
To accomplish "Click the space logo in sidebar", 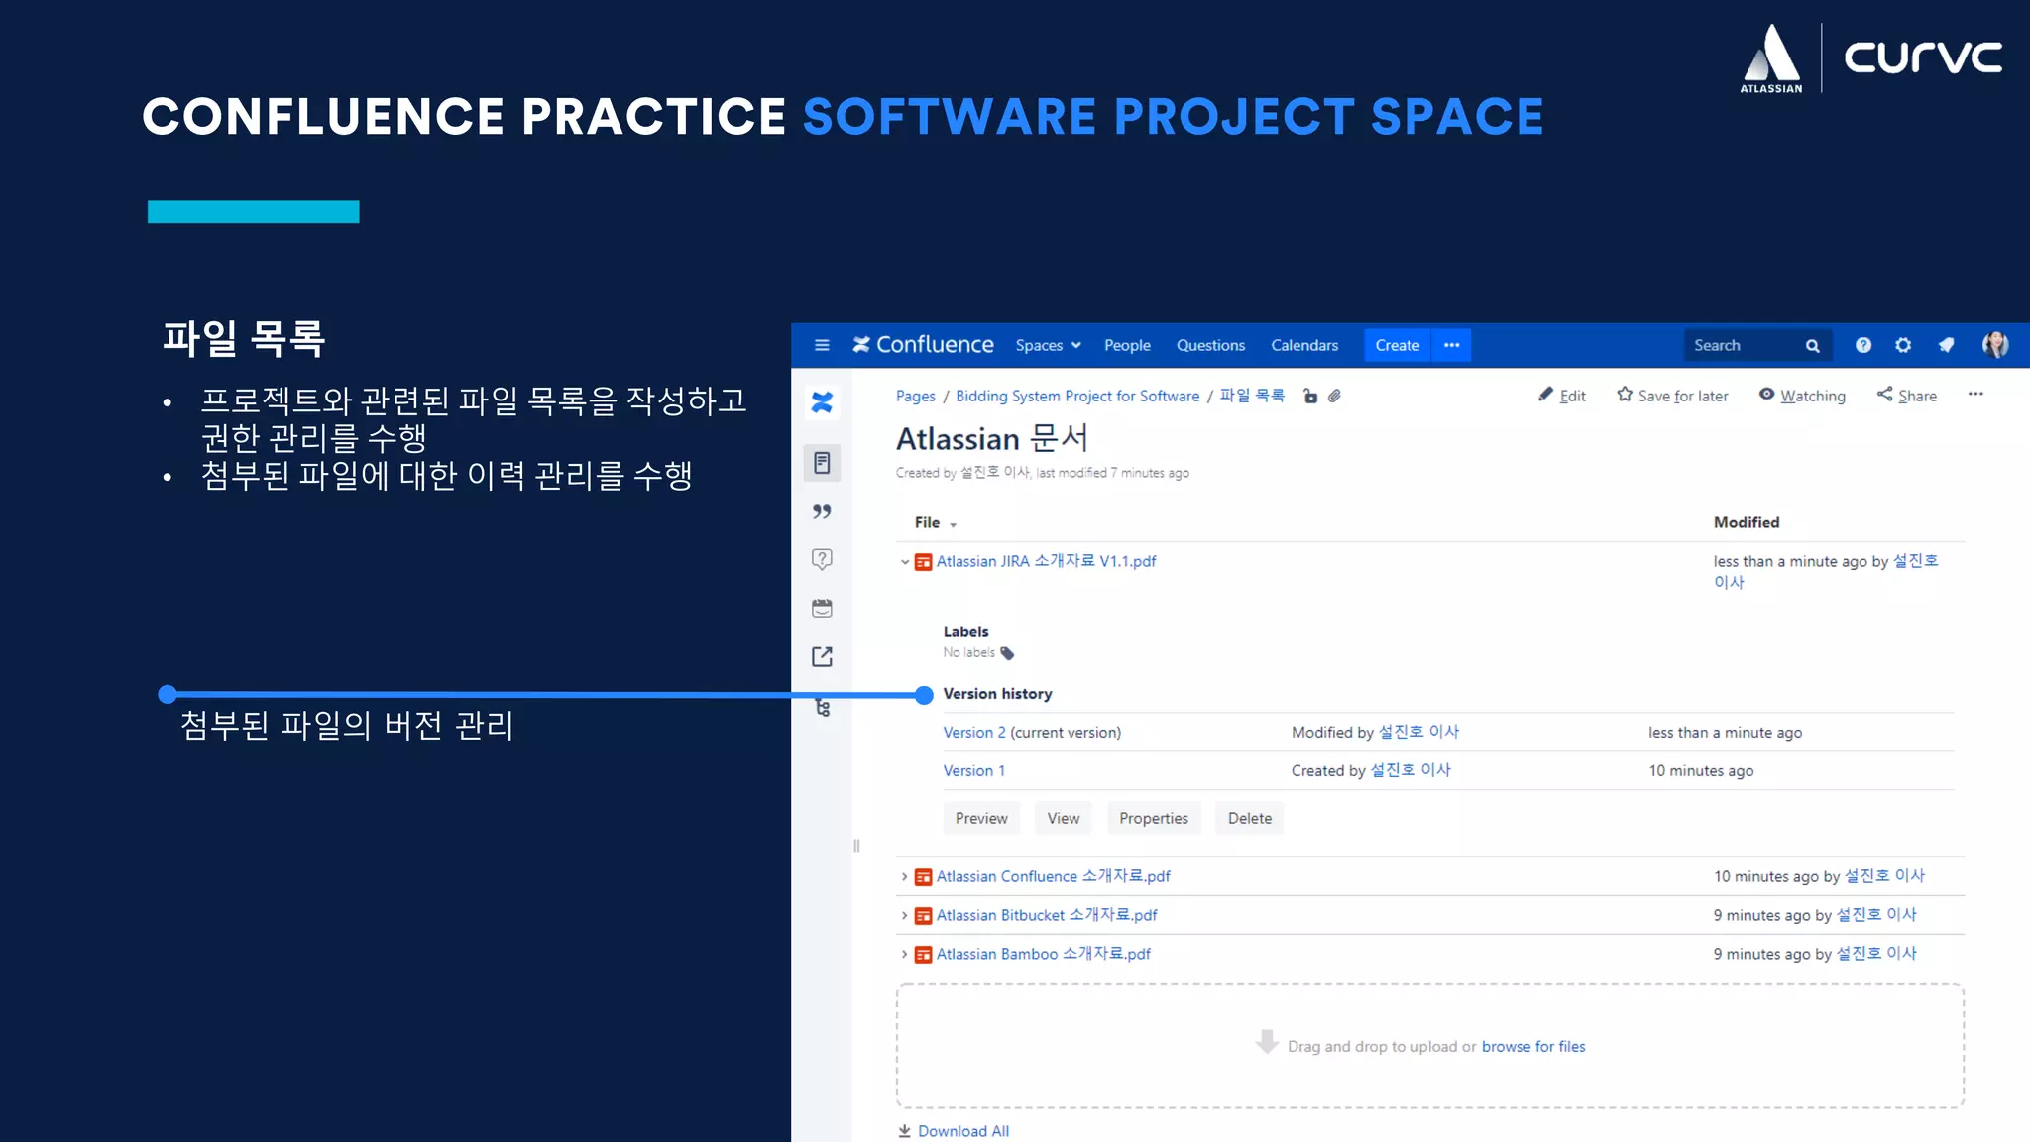I will coord(822,402).
